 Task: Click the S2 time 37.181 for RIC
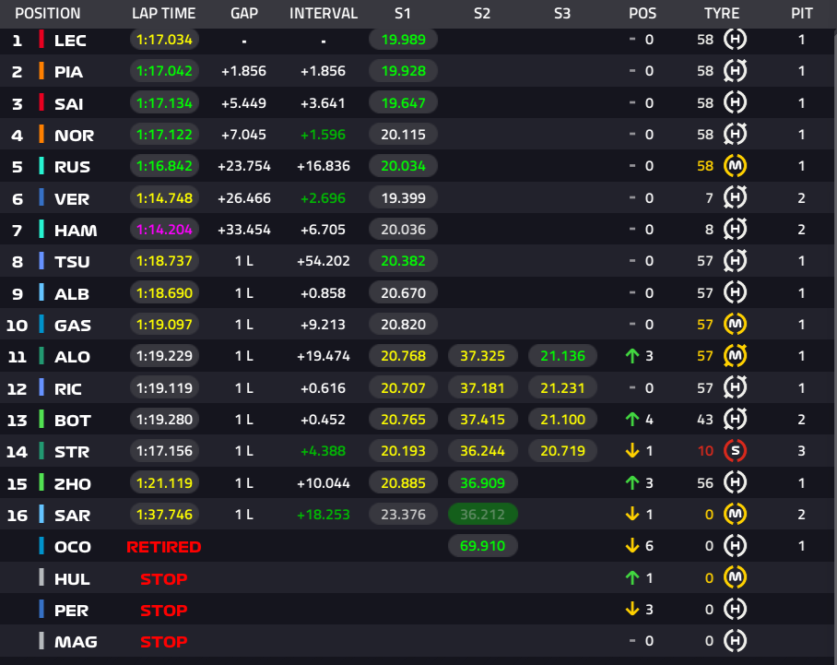click(x=482, y=387)
